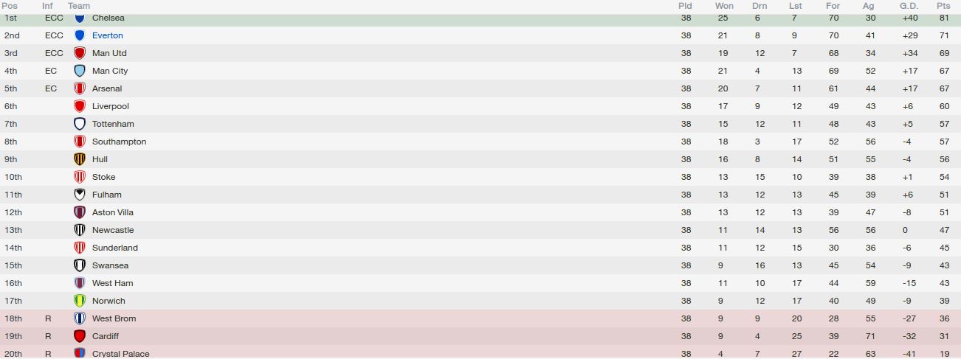
Task: Open the Liverpool team name
Action: point(111,106)
